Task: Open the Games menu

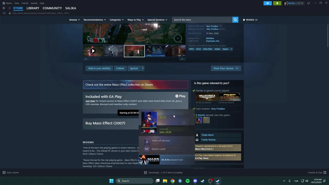Action: tap(34, 3)
